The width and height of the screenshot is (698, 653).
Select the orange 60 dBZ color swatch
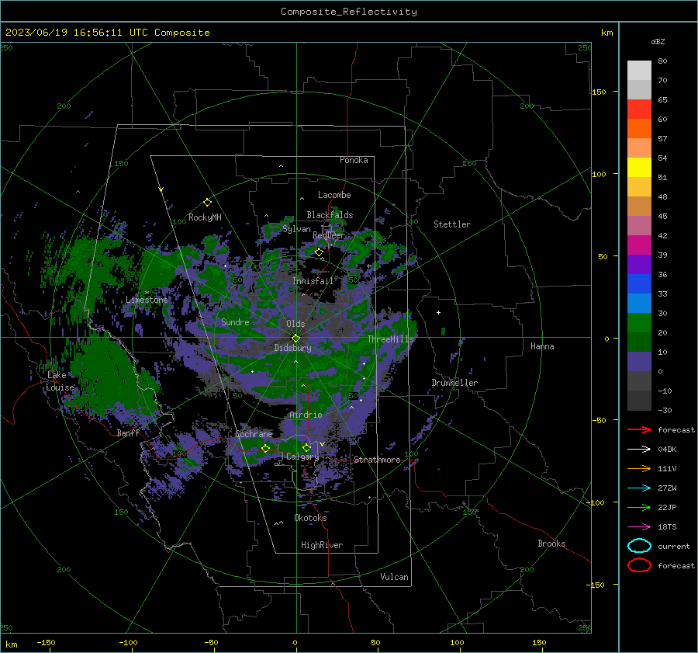639,129
